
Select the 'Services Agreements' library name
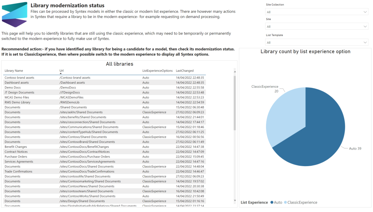tap(19, 162)
